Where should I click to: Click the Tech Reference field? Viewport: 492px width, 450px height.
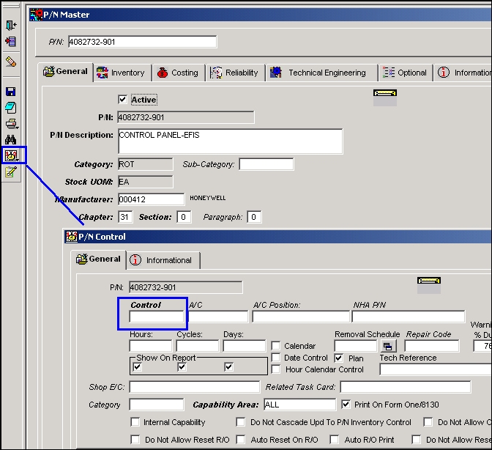436,369
